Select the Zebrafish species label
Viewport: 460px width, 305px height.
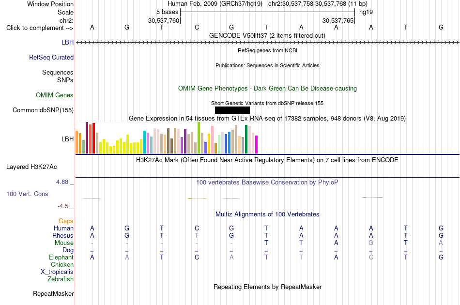click(x=61, y=279)
